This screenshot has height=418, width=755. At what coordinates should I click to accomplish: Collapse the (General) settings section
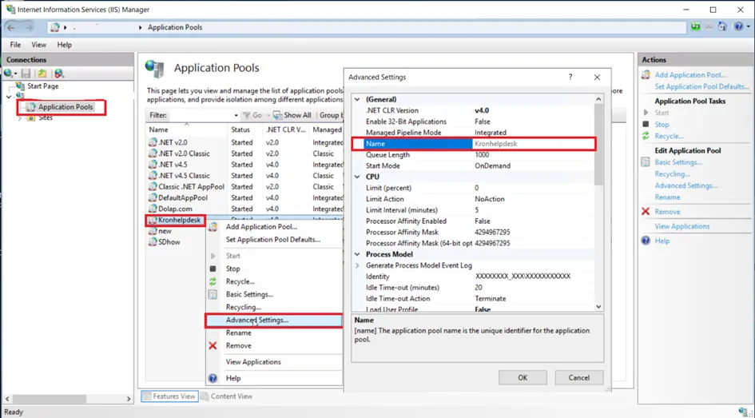357,99
